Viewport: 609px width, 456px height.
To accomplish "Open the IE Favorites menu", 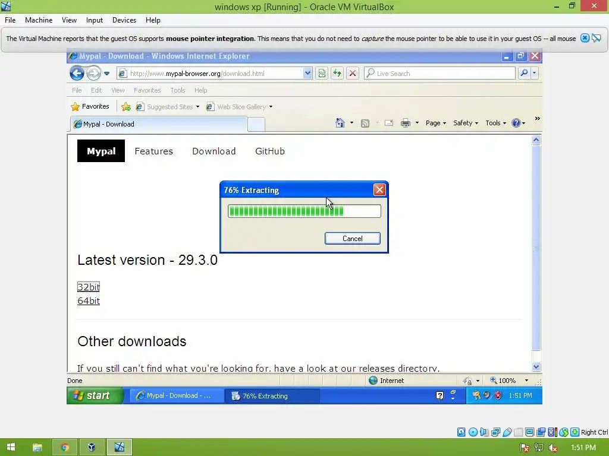I will click(147, 90).
